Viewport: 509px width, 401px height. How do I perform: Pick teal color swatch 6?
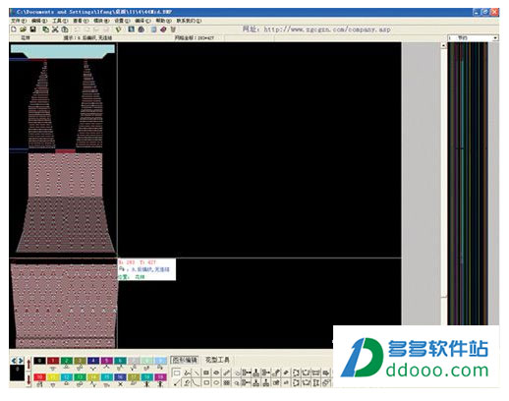pyautogui.click(x=120, y=361)
